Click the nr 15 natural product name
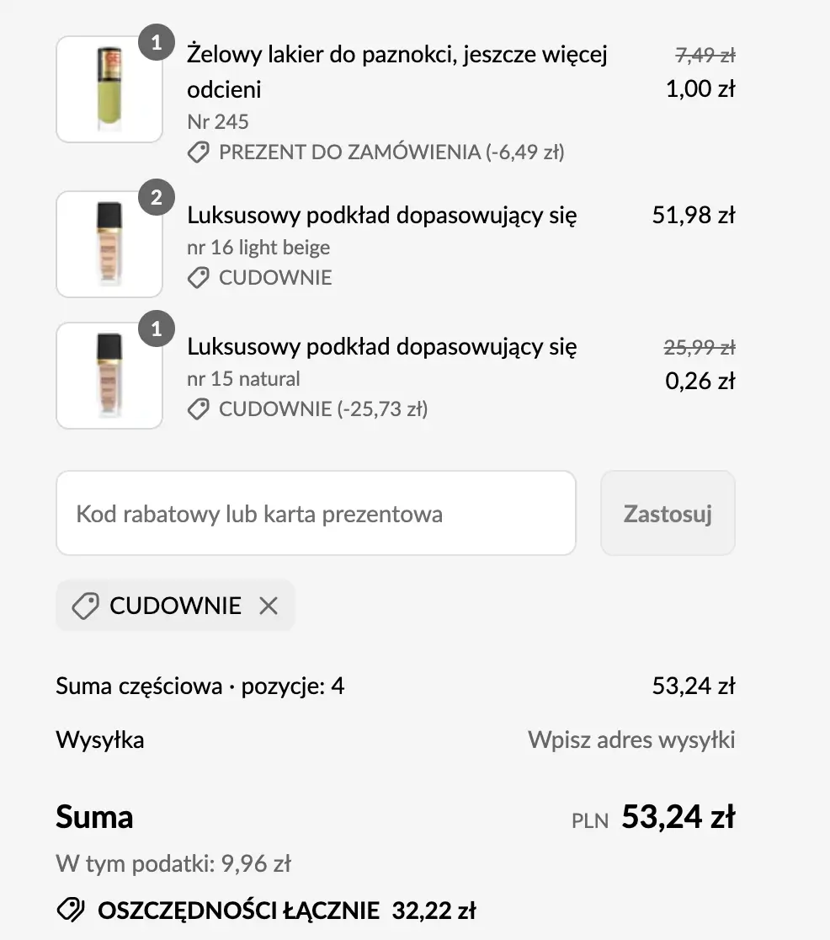 click(381, 347)
